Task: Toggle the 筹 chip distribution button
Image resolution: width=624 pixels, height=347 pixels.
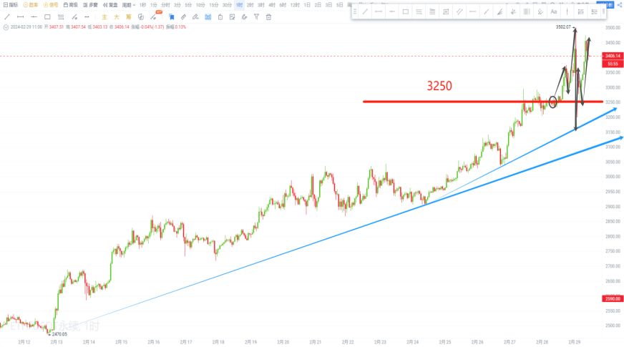Action: click(x=128, y=16)
